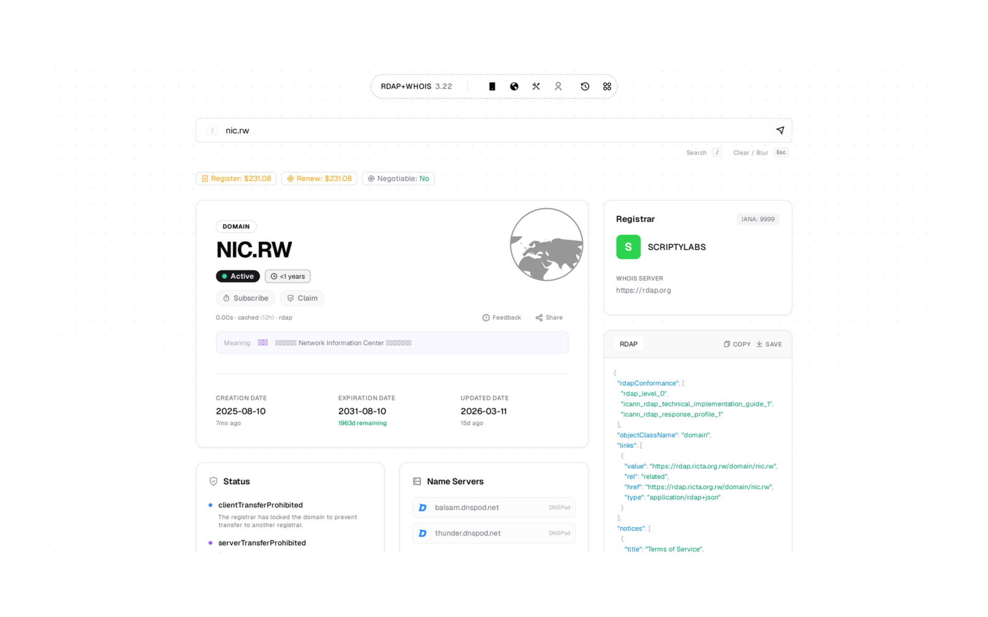Click the Esc key hint for Clear / Blur
The height and width of the screenshot is (617, 988).
click(781, 153)
